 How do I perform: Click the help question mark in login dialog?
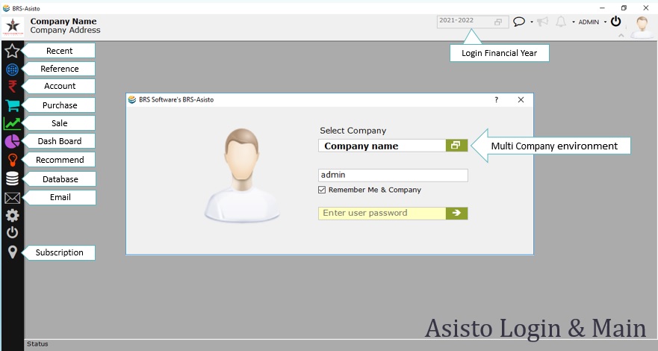[x=497, y=100]
